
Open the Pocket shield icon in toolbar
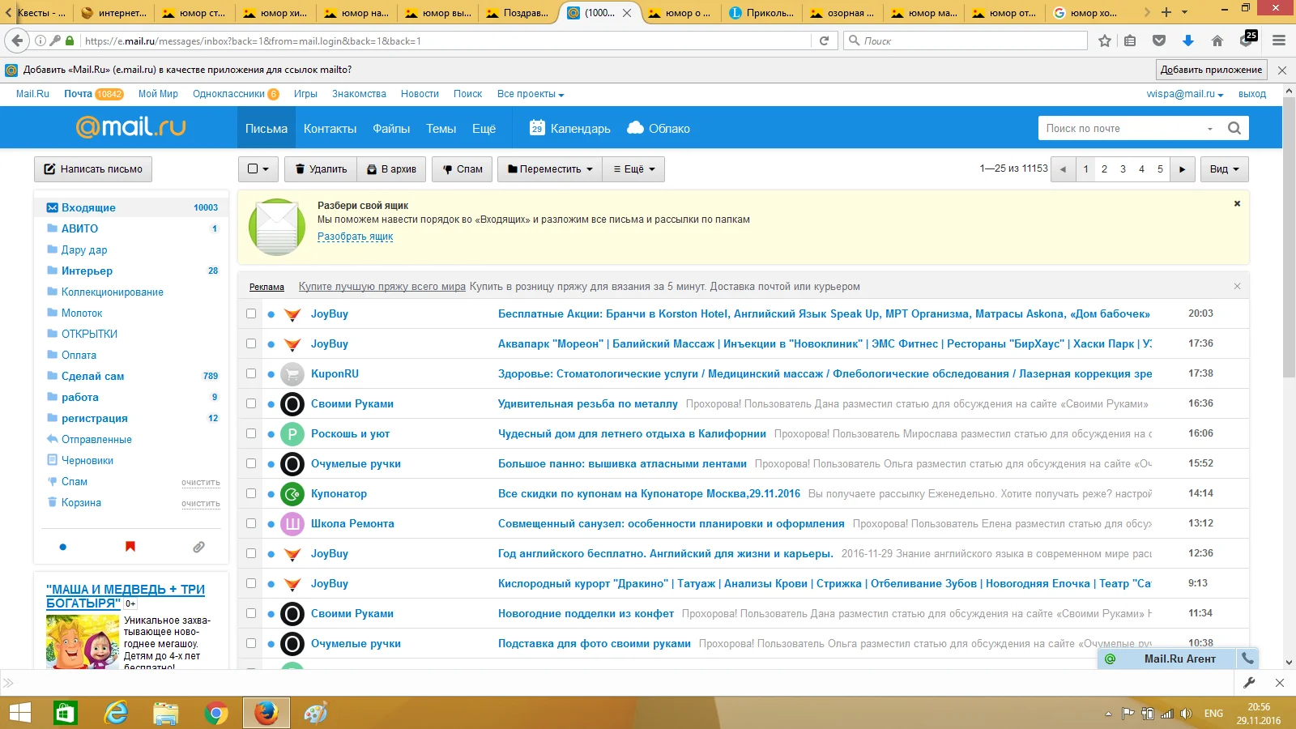coord(1159,40)
